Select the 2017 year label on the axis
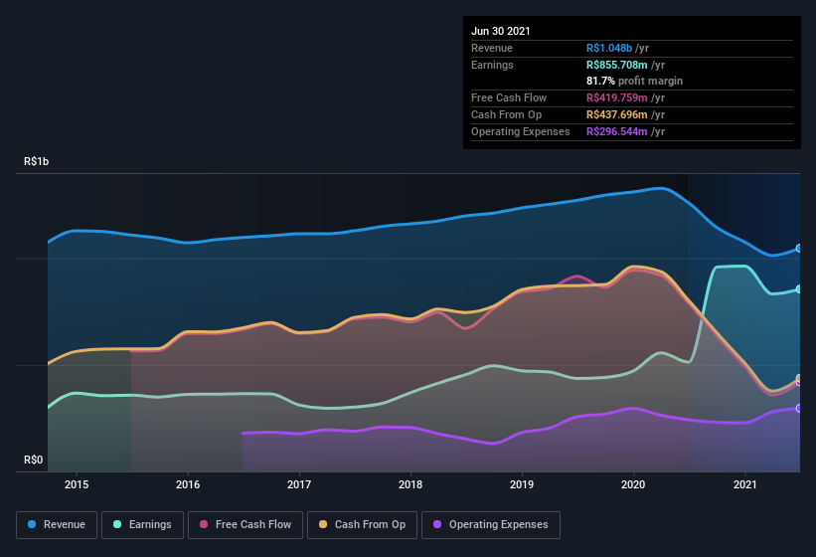This screenshot has width=816, height=557. coord(299,484)
